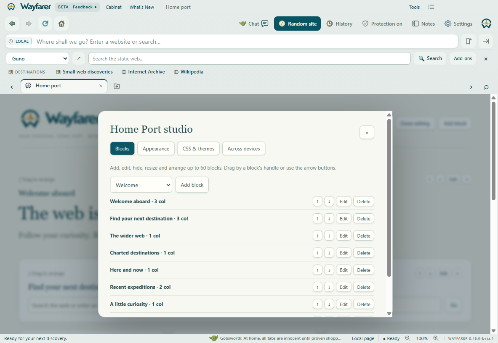Open the Notes panel
498x343 pixels.
pyautogui.click(x=423, y=24)
